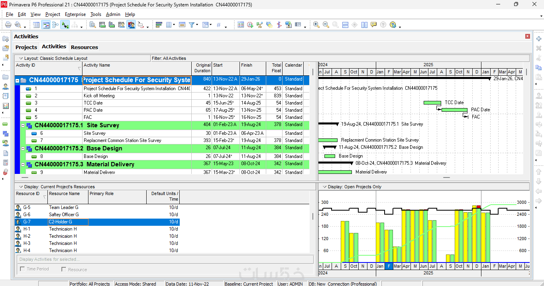
Task: Switch to the Resources tab
Action: (84, 47)
